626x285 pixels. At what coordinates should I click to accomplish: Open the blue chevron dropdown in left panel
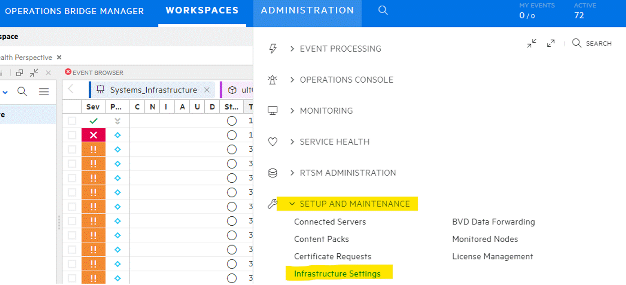click(x=5, y=92)
